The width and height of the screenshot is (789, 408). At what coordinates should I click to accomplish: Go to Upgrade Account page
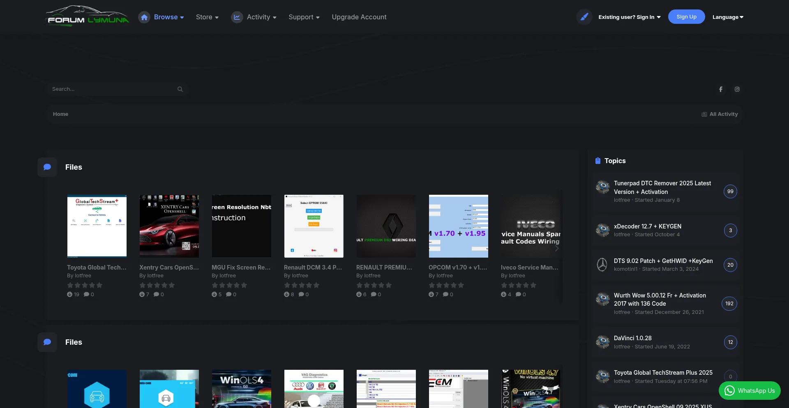pyautogui.click(x=359, y=17)
